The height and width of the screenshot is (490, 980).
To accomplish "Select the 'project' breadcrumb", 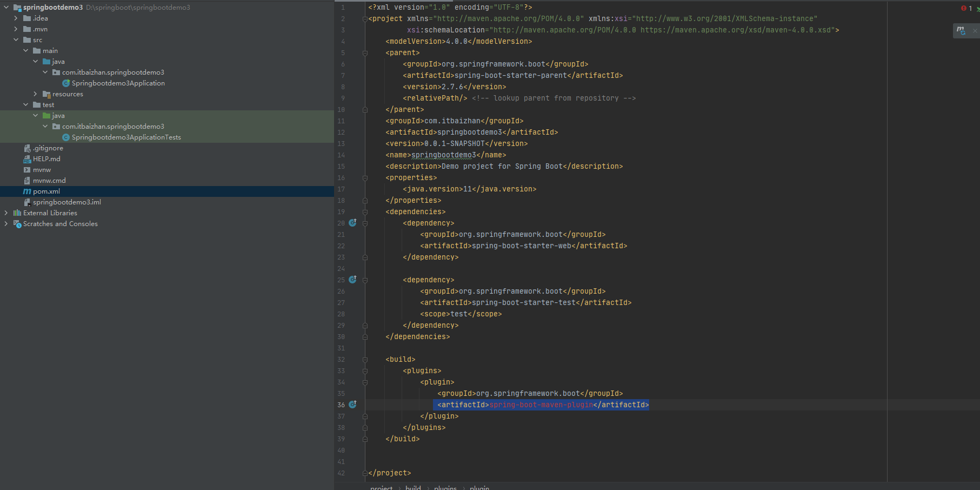I will [382, 487].
